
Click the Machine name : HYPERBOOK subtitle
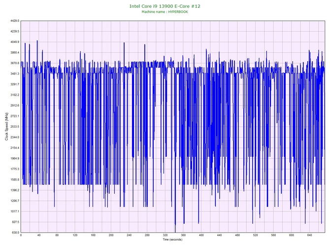point(165,12)
